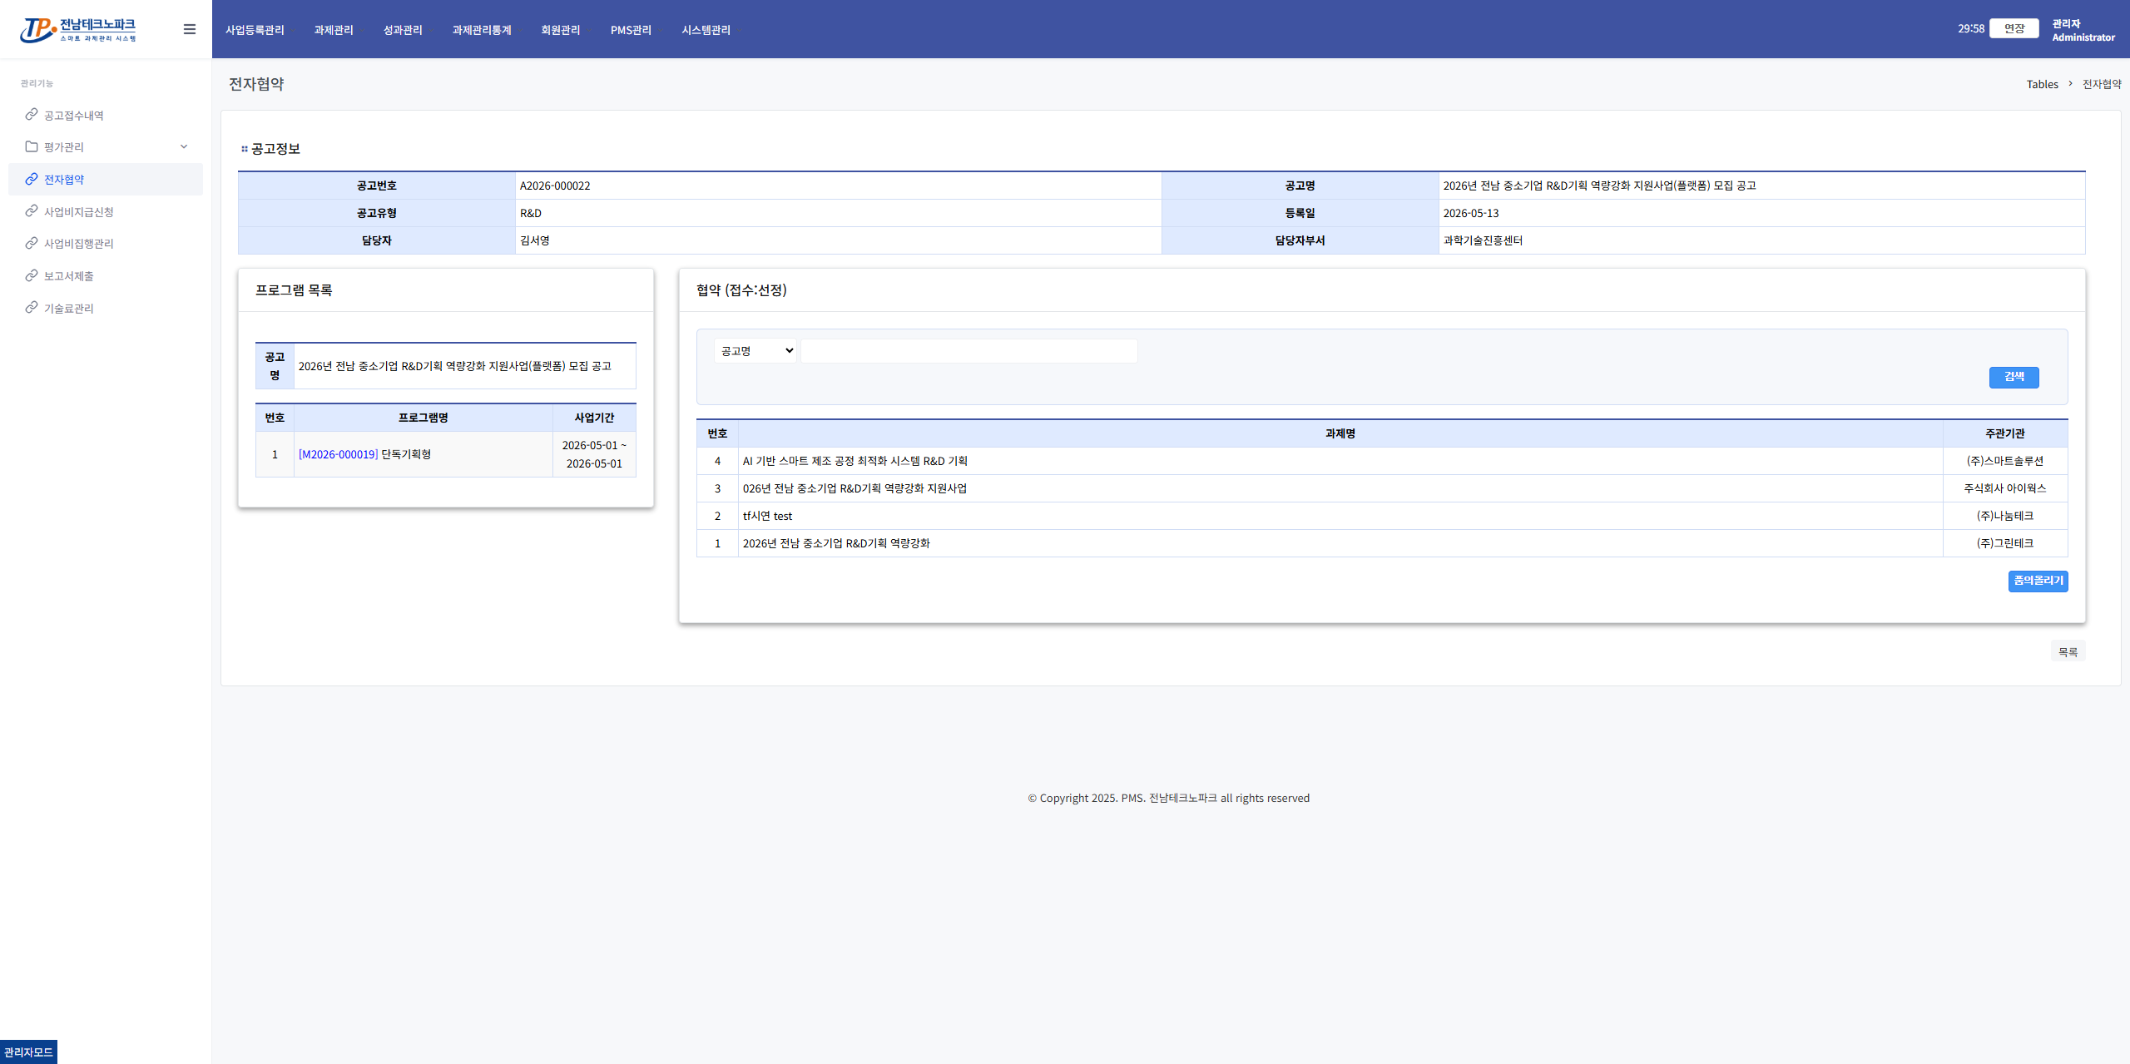2130x1064 pixels.
Task: Click the 평가관리 folder icon
Action: [32, 146]
